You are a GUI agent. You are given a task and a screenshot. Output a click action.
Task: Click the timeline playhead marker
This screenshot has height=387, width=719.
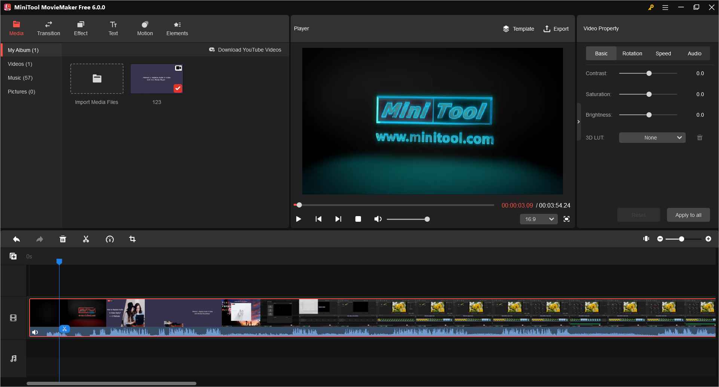point(59,261)
